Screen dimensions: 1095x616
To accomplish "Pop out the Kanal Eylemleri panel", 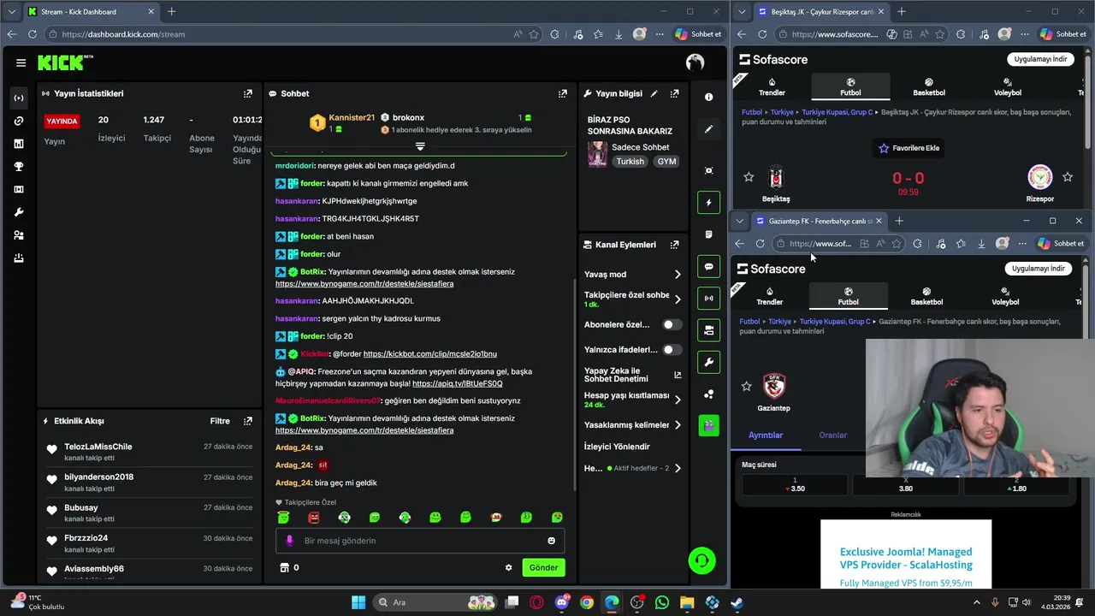I will (x=675, y=245).
